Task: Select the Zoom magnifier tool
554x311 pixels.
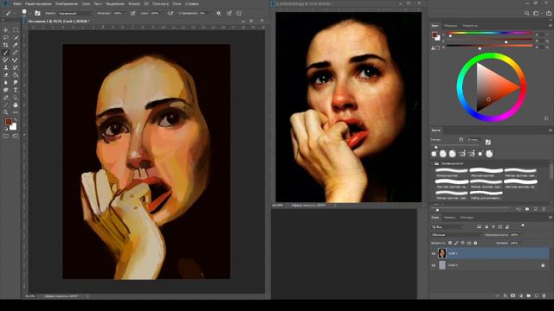Action: pyautogui.click(x=6, y=112)
